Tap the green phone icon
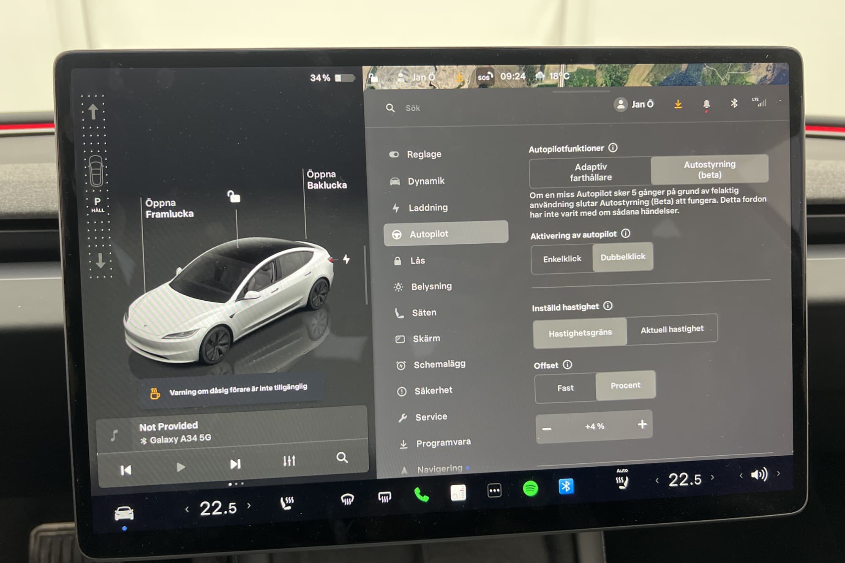Image resolution: width=845 pixels, height=563 pixels. click(421, 494)
